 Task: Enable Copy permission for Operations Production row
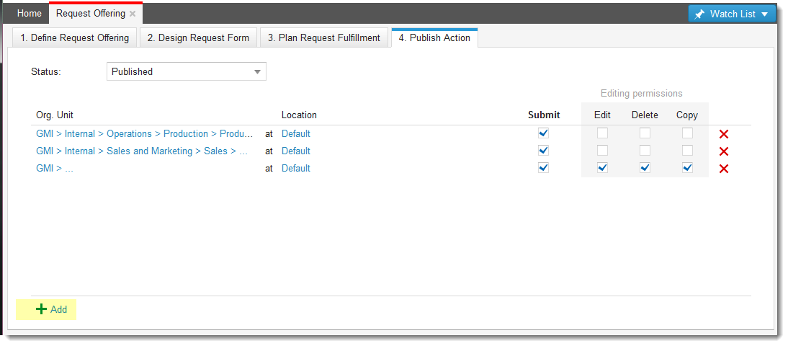click(688, 133)
